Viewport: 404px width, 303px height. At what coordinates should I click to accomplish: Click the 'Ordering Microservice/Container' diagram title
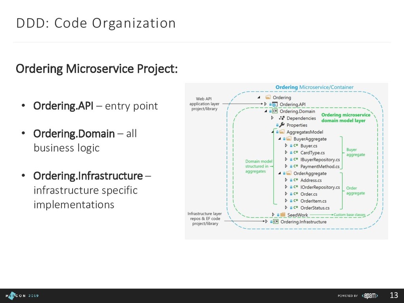pyautogui.click(x=314, y=87)
